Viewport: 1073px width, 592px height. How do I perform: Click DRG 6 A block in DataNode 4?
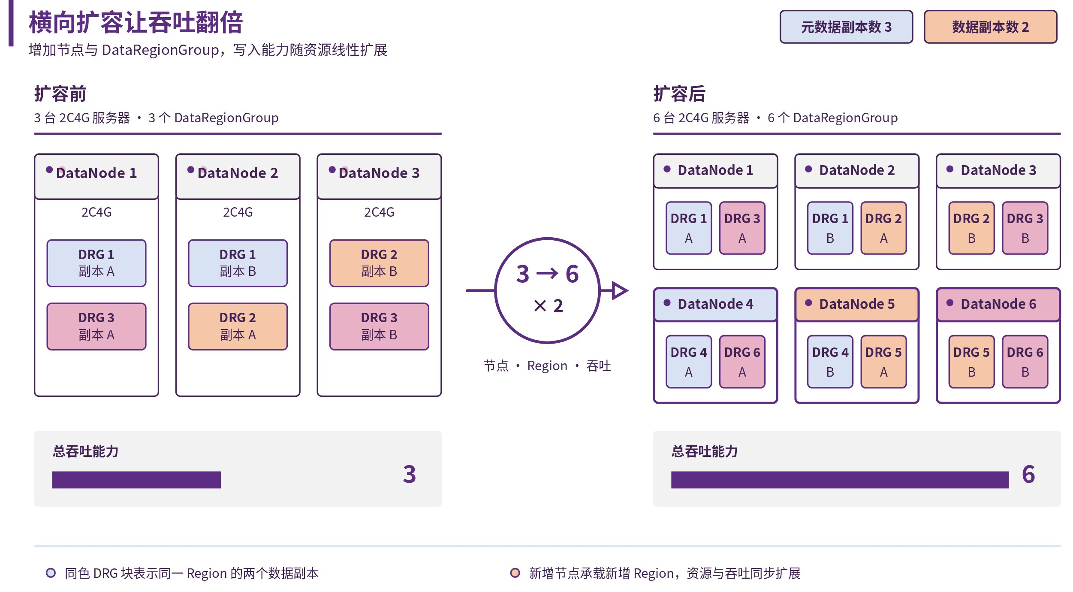click(742, 362)
